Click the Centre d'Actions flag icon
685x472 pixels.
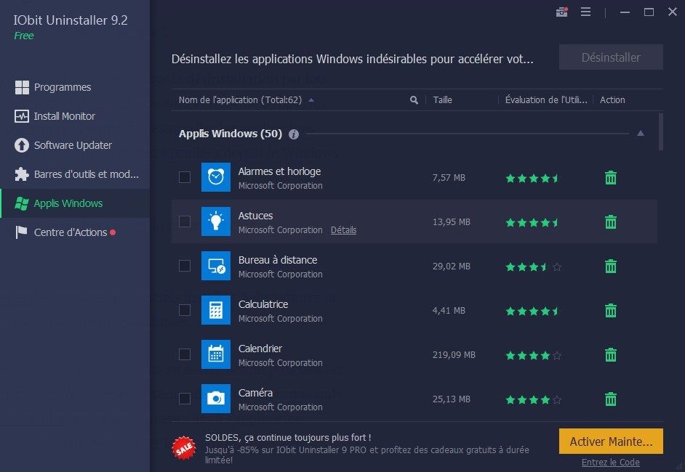coord(21,232)
